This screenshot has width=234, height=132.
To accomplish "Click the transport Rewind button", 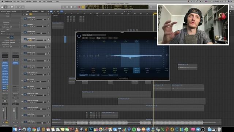I will click(x=63, y=7).
